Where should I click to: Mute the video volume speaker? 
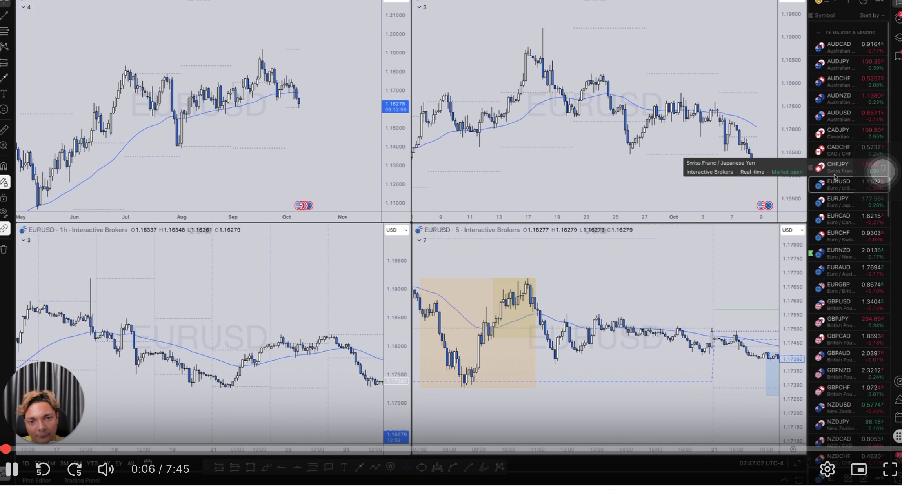105,469
